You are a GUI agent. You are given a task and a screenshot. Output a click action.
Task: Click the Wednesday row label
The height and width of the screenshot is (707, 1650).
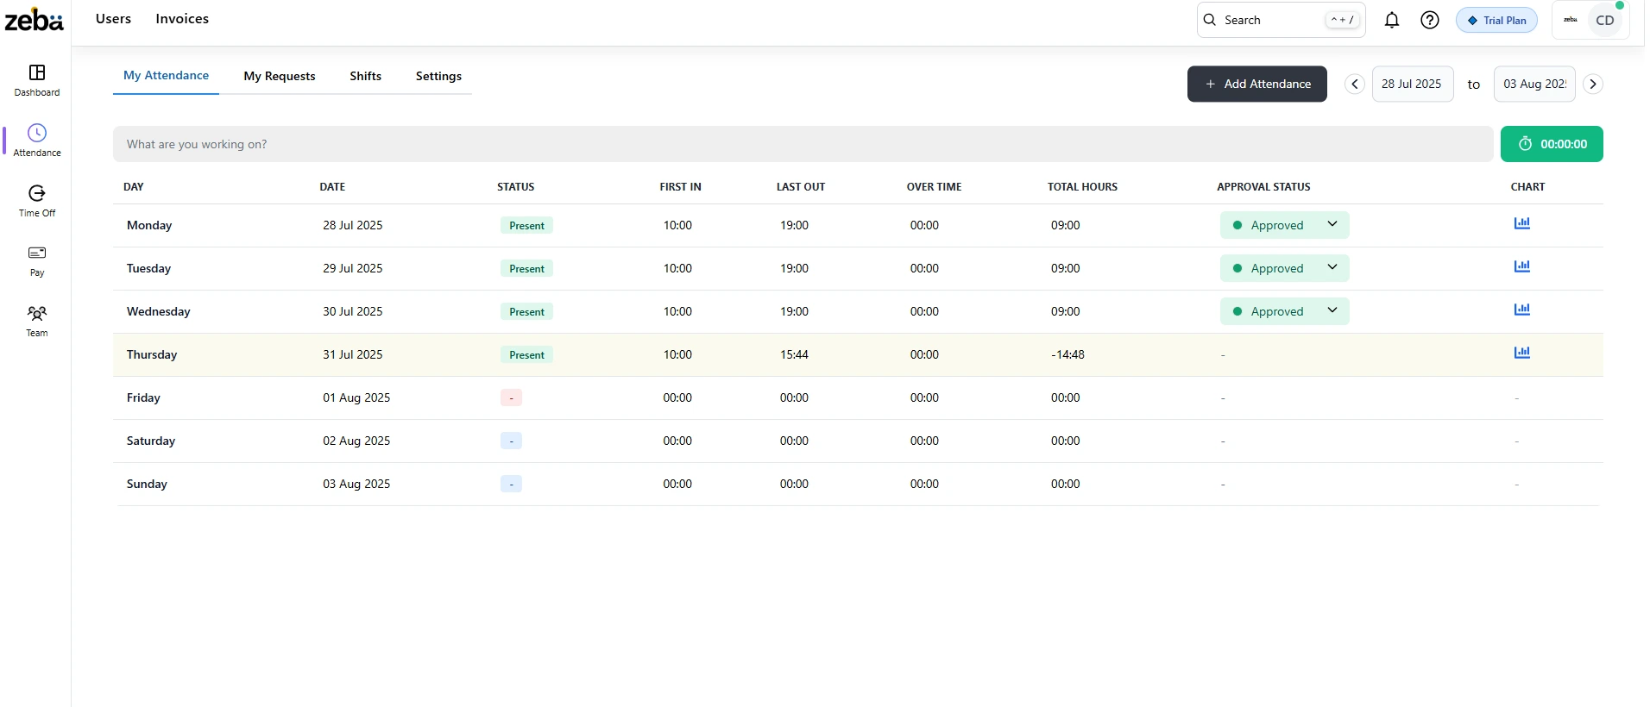coord(159,311)
